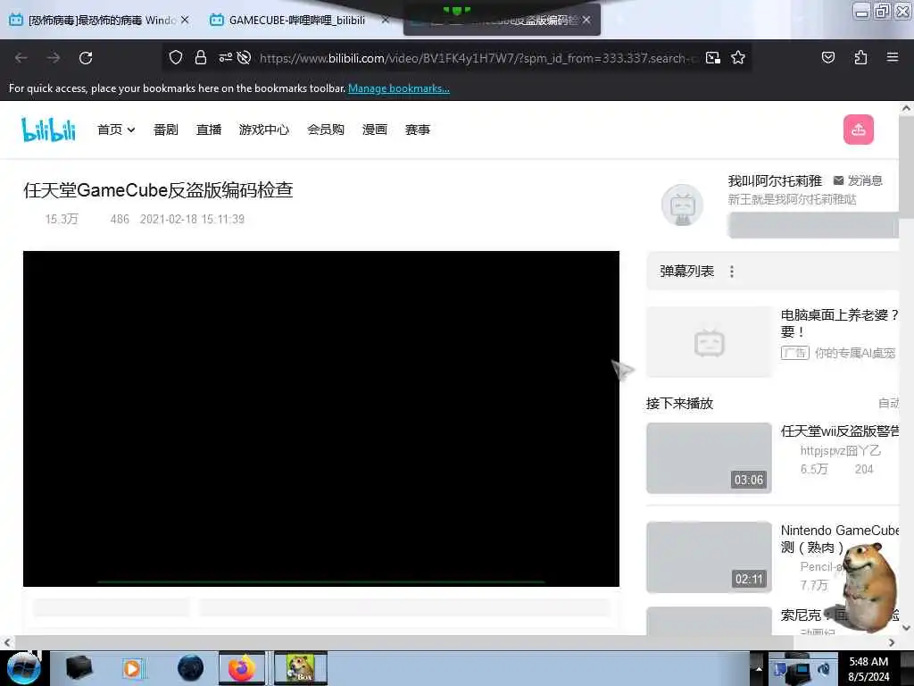
Task: Open the 赛事 menu item
Action: (x=418, y=130)
